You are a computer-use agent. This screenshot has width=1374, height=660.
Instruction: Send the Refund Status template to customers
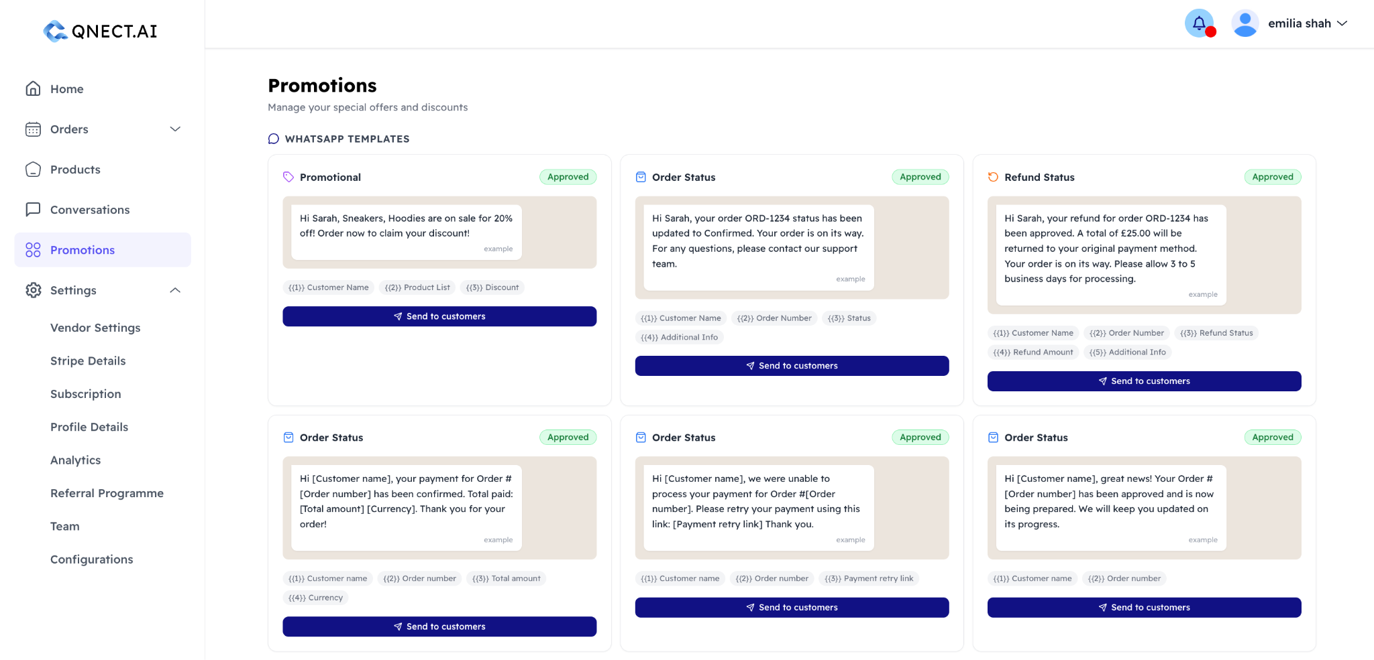[1144, 381]
